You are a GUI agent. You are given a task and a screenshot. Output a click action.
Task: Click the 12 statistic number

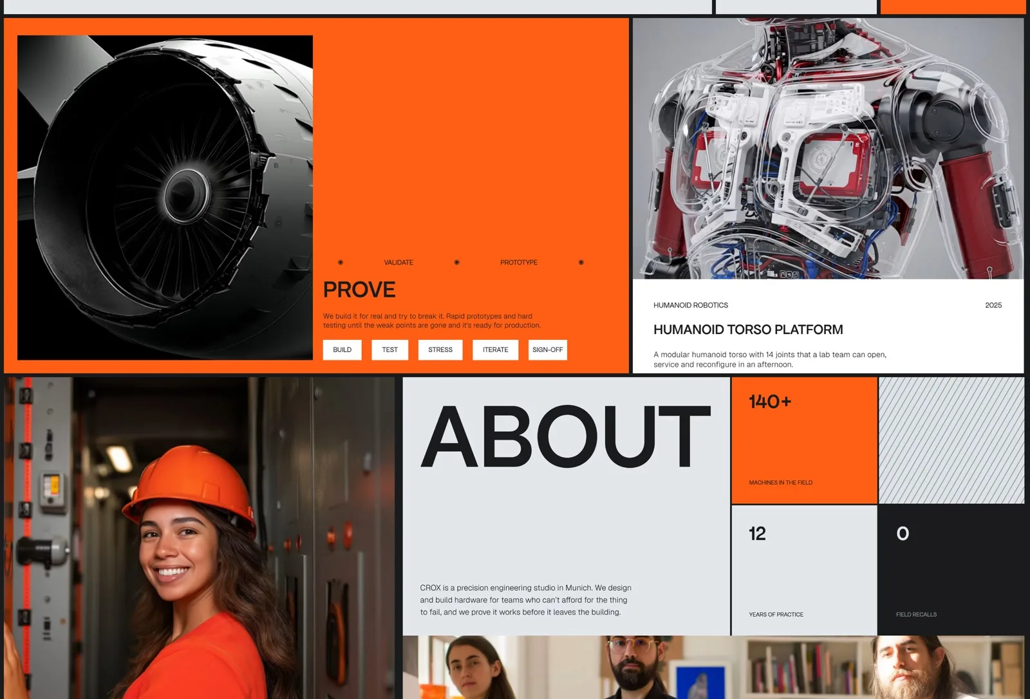757,534
